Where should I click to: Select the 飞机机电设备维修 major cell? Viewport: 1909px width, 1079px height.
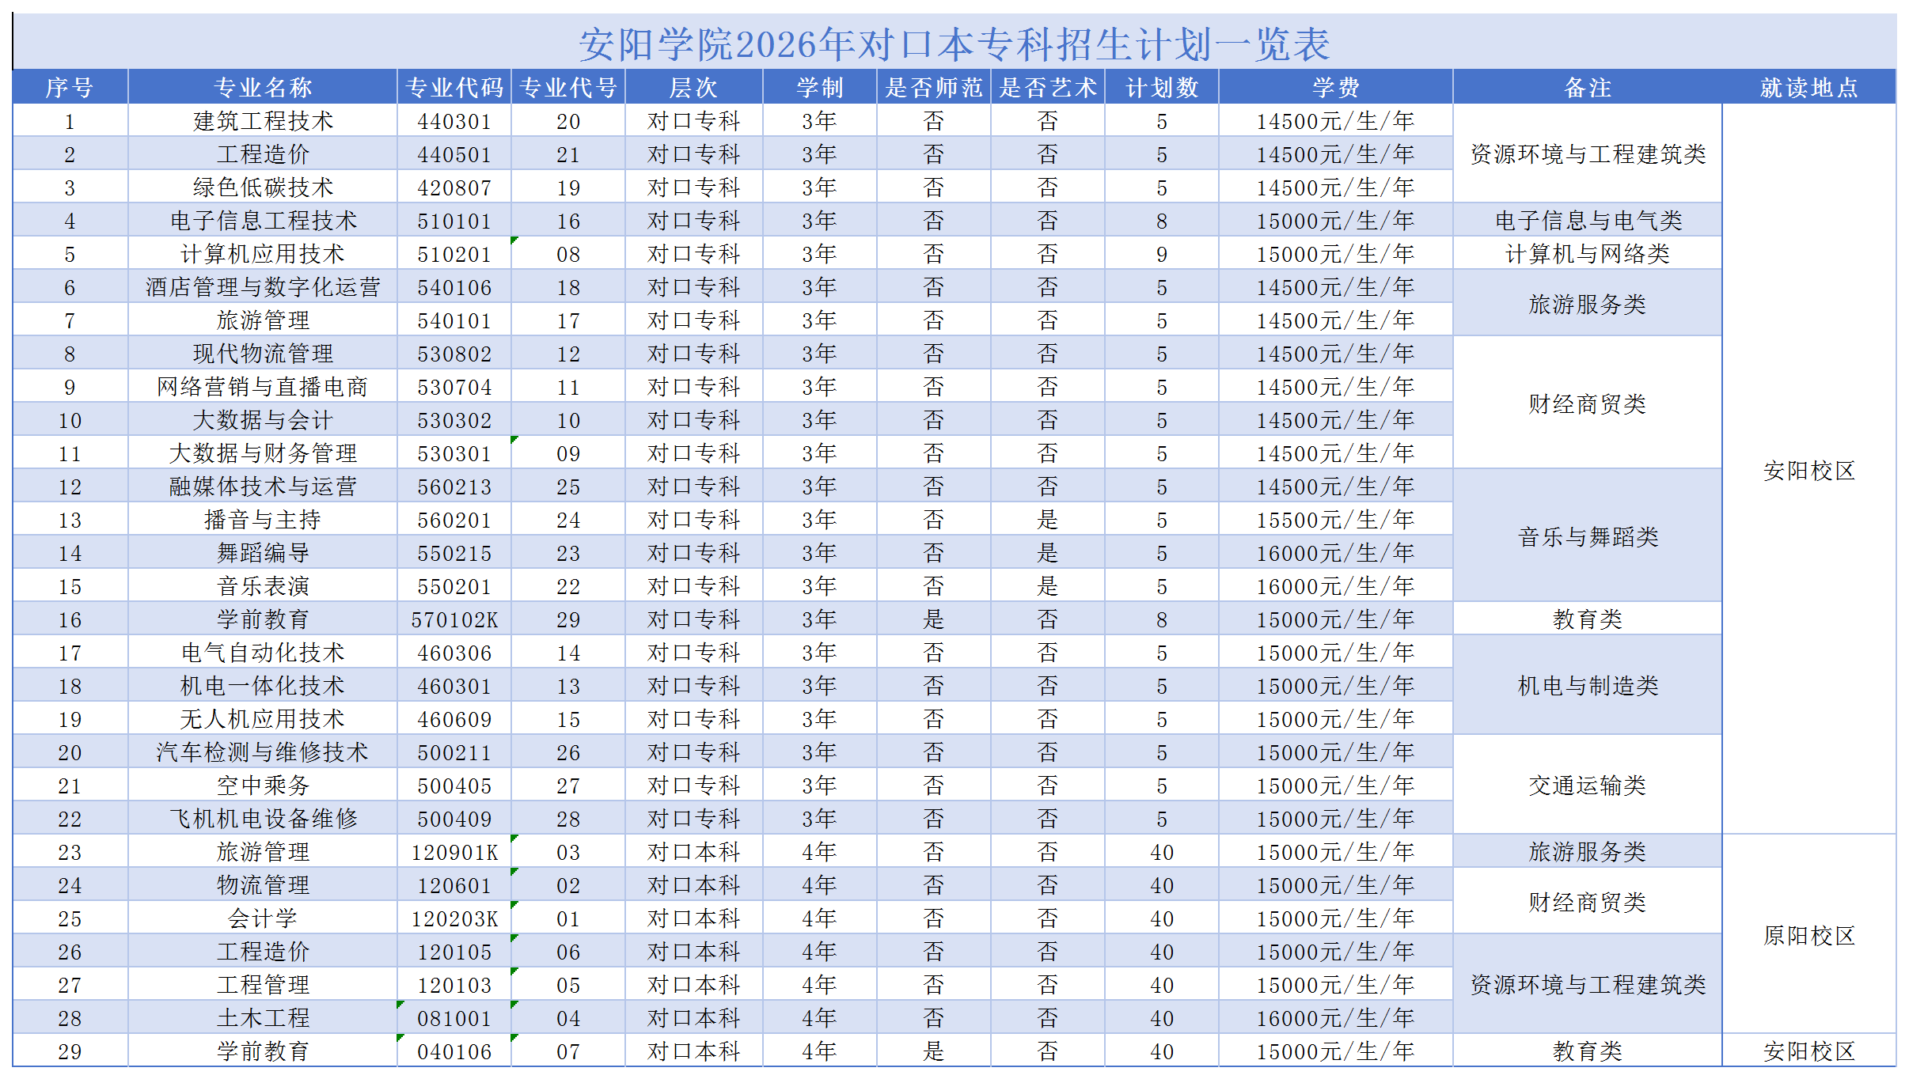click(x=262, y=819)
